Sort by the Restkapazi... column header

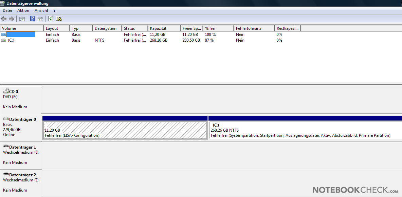tap(287, 28)
